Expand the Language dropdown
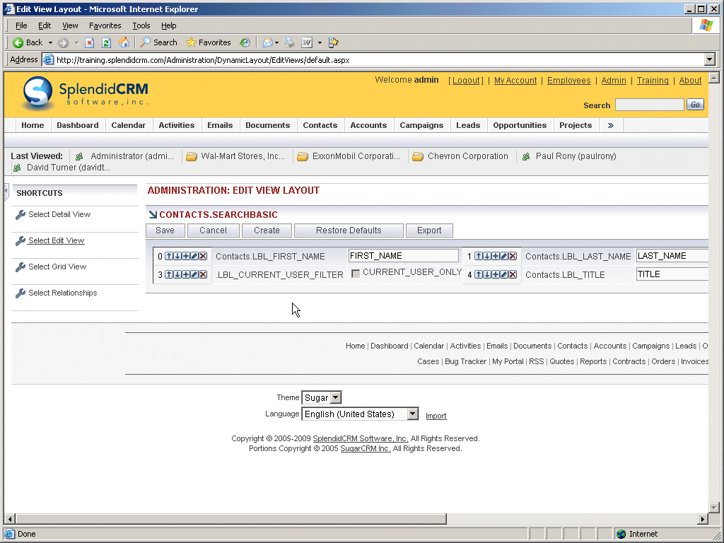This screenshot has height=543, width=724. [x=412, y=414]
